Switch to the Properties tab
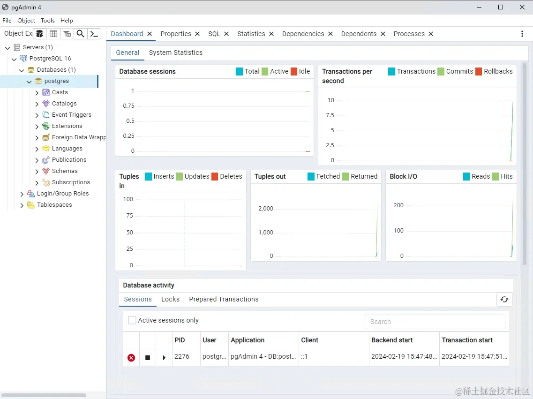This screenshot has width=533, height=399. (x=176, y=34)
